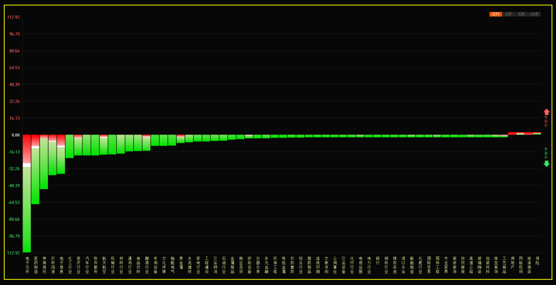The height and width of the screenshot is (285, 556).
Task: Switch to the 实时 real-time tab
Action: click(496, 14)
